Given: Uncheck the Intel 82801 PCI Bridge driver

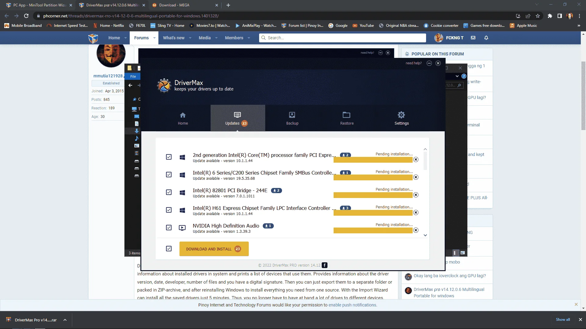Looking at the screenshot, I should (169, 192).
